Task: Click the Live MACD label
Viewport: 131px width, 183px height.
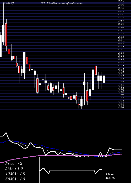Action: (110, 176)
